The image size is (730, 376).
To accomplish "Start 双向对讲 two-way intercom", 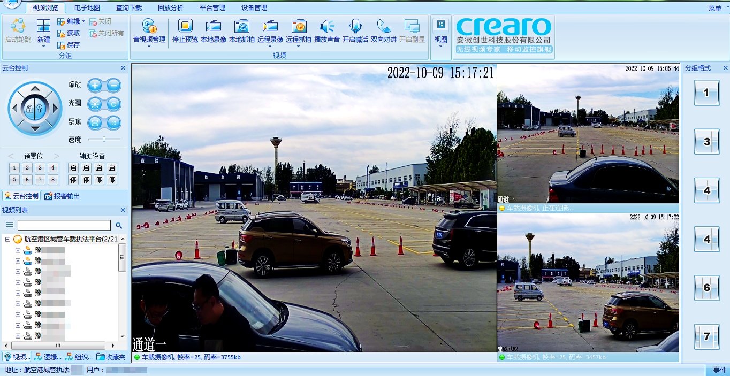I will [x=383, y=27].
